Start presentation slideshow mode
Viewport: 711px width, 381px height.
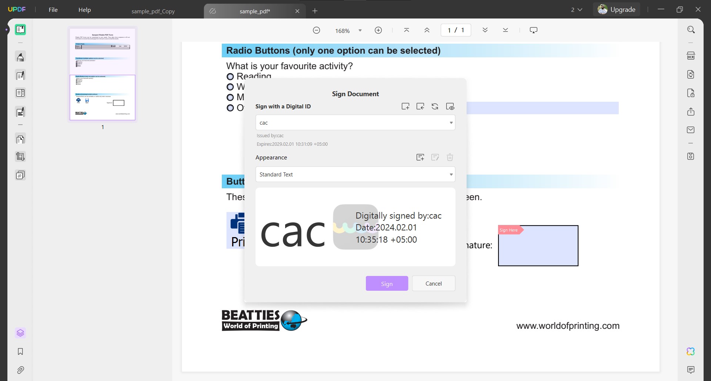pos(534,30)
